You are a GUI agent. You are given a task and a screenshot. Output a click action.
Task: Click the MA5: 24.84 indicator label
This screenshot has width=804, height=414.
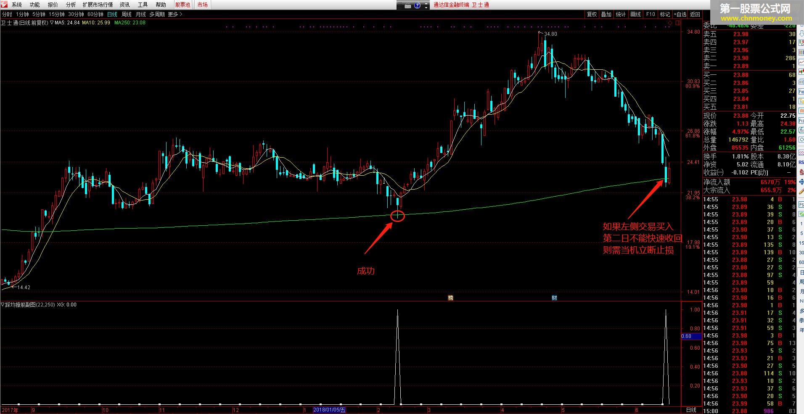click(67, 23)
